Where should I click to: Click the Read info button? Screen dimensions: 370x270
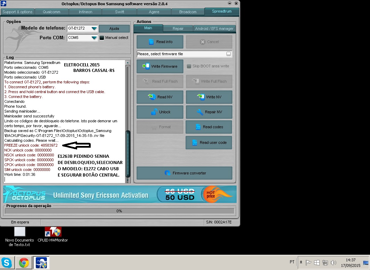(160, 42)
